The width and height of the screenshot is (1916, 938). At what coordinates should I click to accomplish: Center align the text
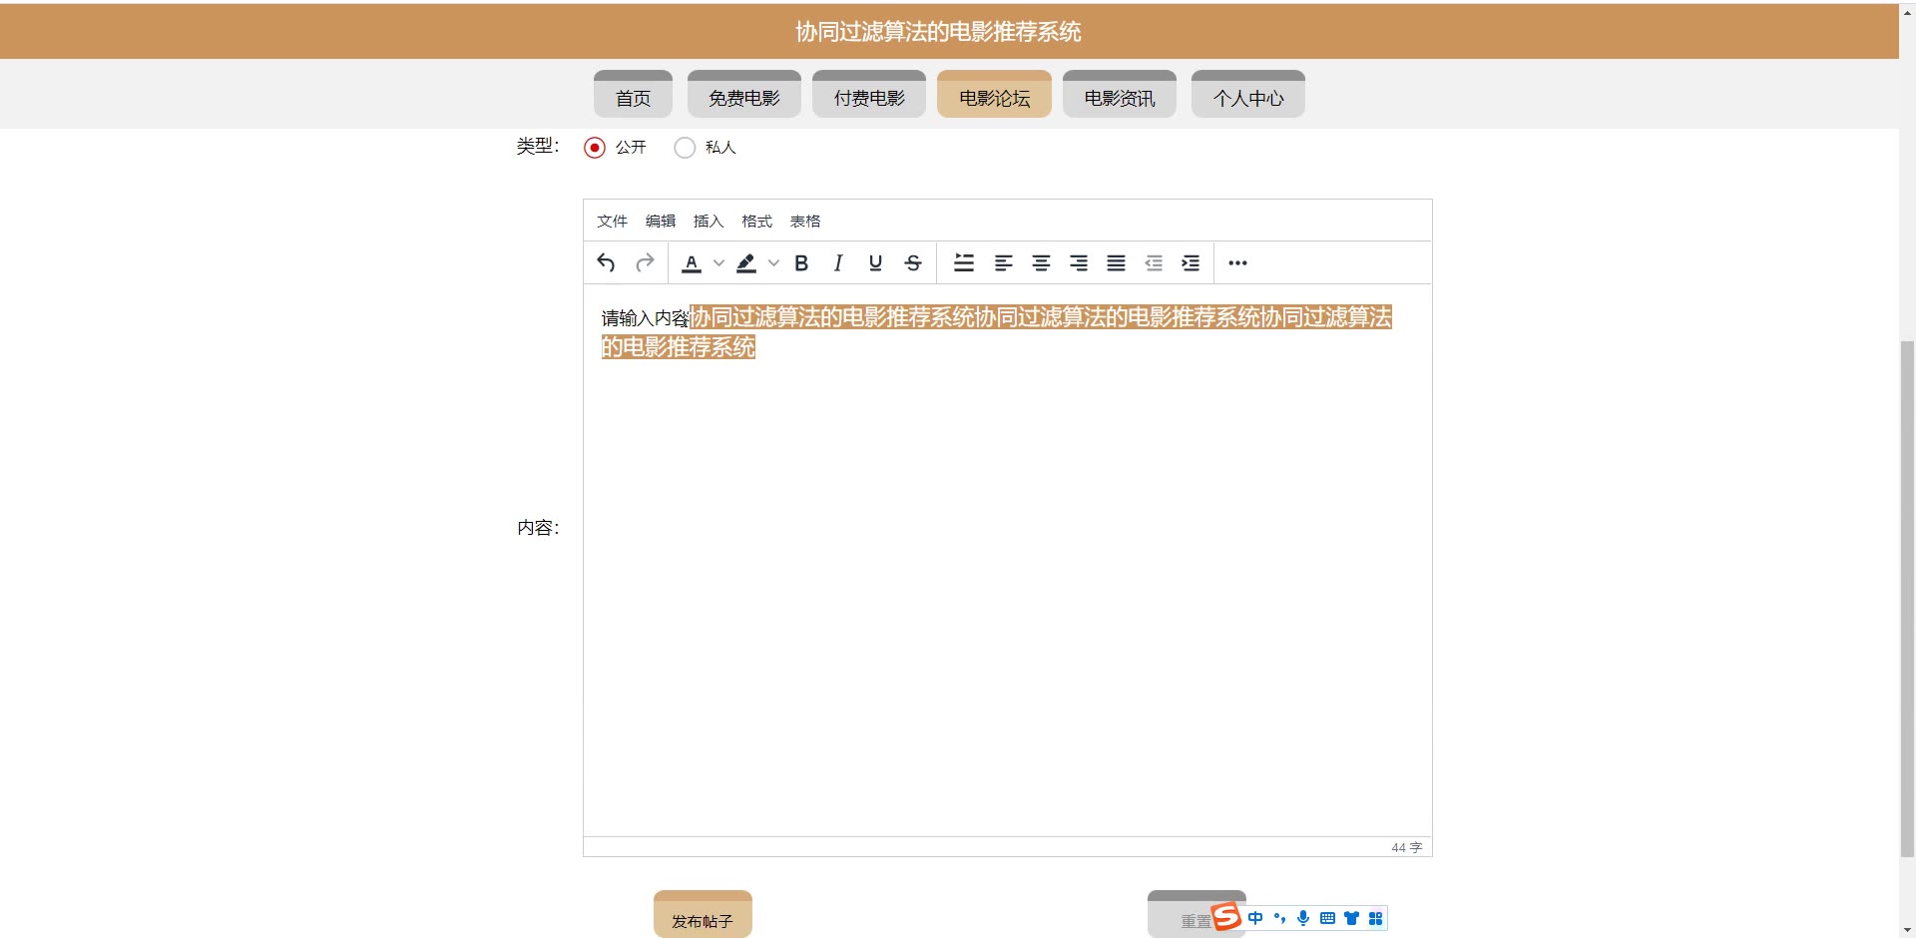1041,262
